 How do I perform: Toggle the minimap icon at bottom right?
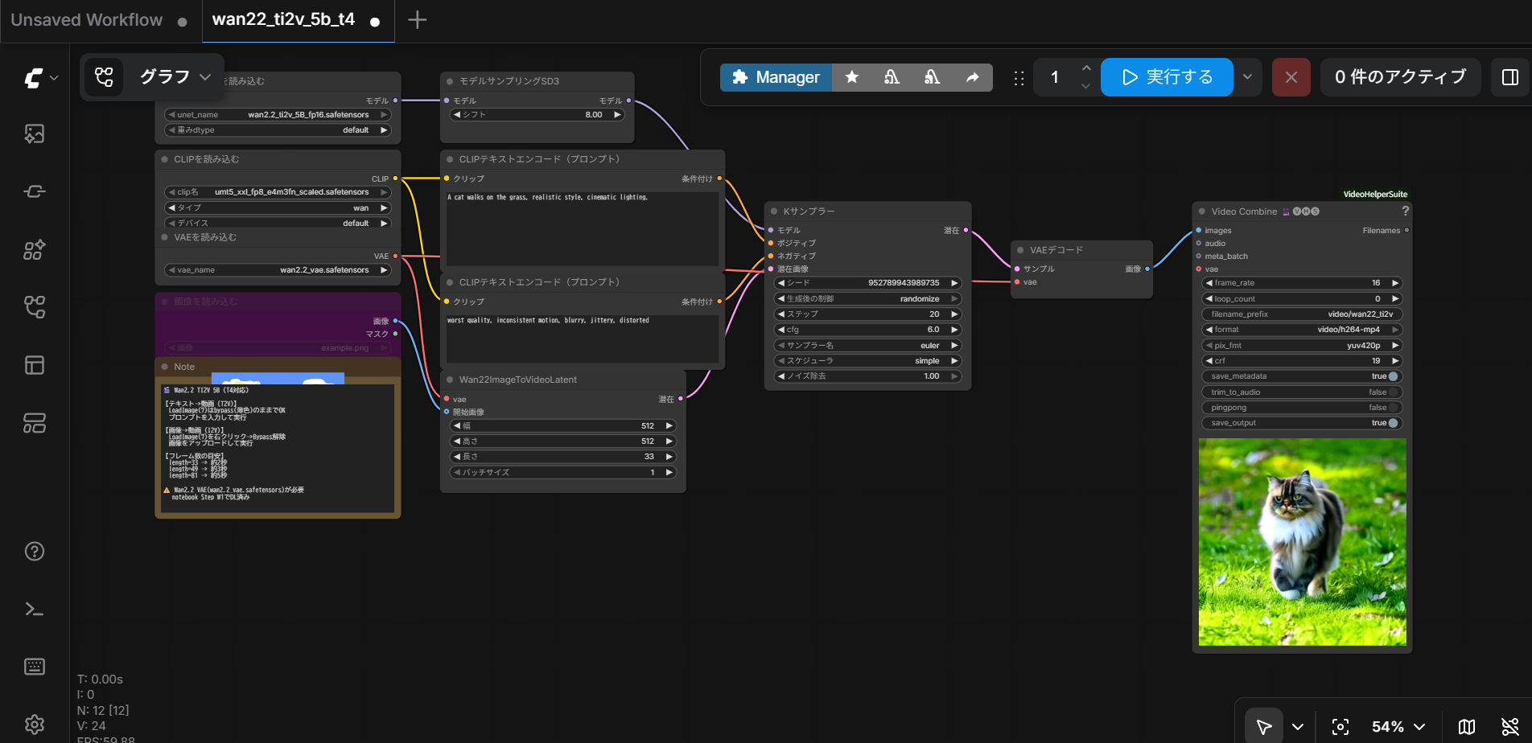1466,726
